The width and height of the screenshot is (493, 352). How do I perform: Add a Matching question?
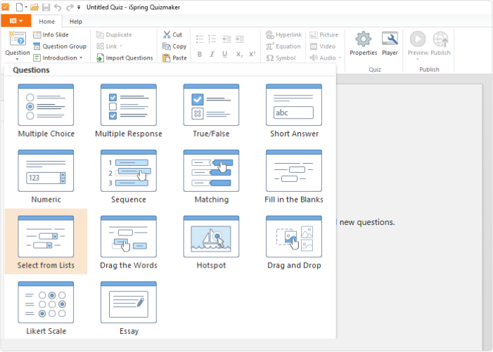(211, 176)
